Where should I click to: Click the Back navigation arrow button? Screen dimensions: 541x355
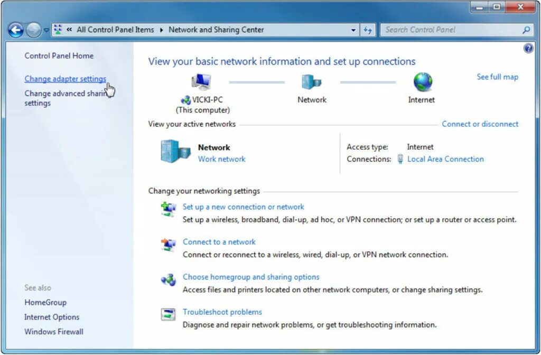coord(16,30)
